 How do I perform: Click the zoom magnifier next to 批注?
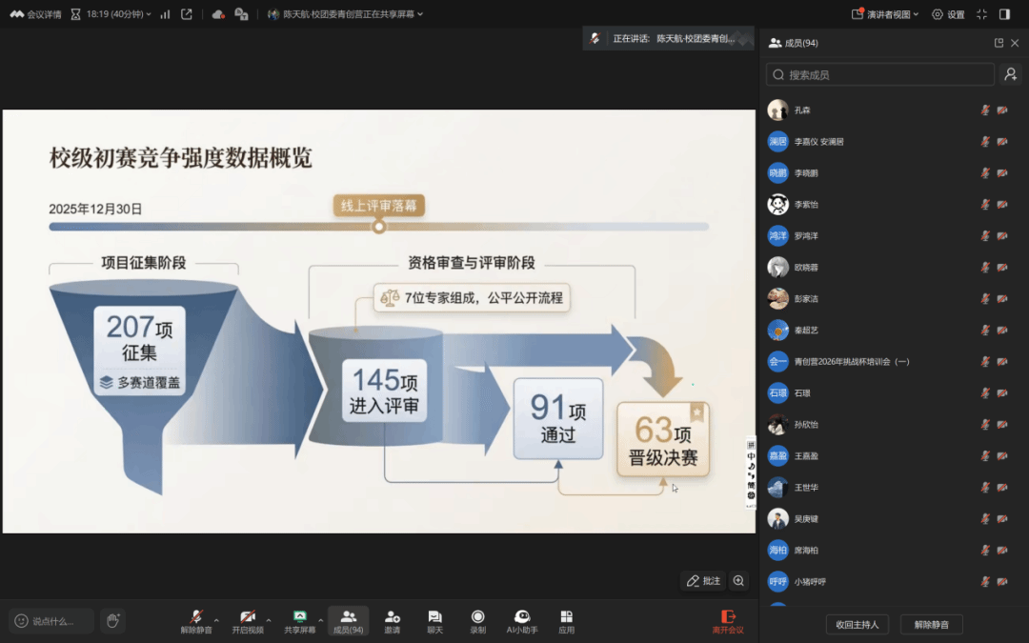coord(738,581)
